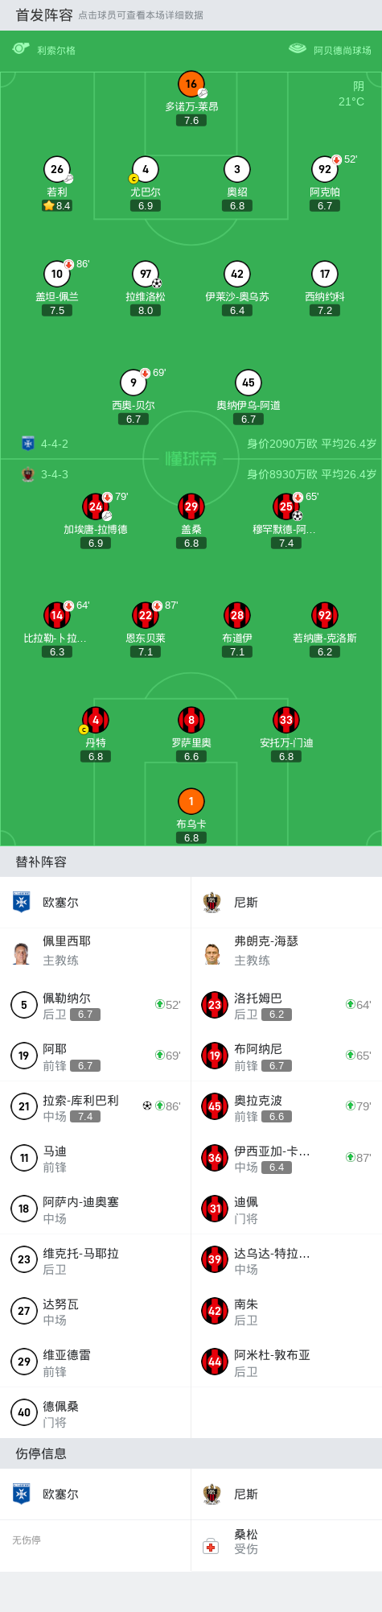Image resolution: width=382 pixels, height=1612 pixels.
Task: Open substitute number 5 佩勒纳尔 row
Action: click(x=96, y=1004)
